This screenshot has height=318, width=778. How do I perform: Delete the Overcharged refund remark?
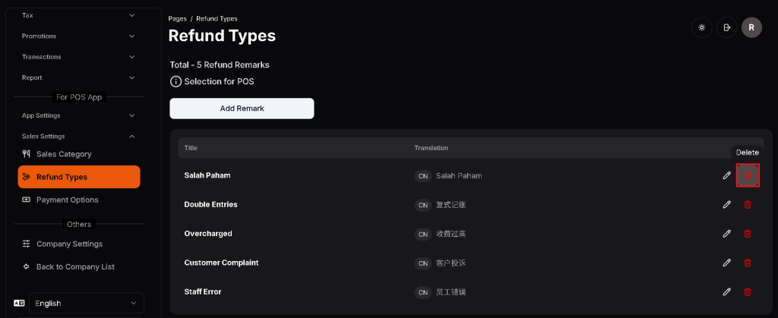tap(747, 234)
